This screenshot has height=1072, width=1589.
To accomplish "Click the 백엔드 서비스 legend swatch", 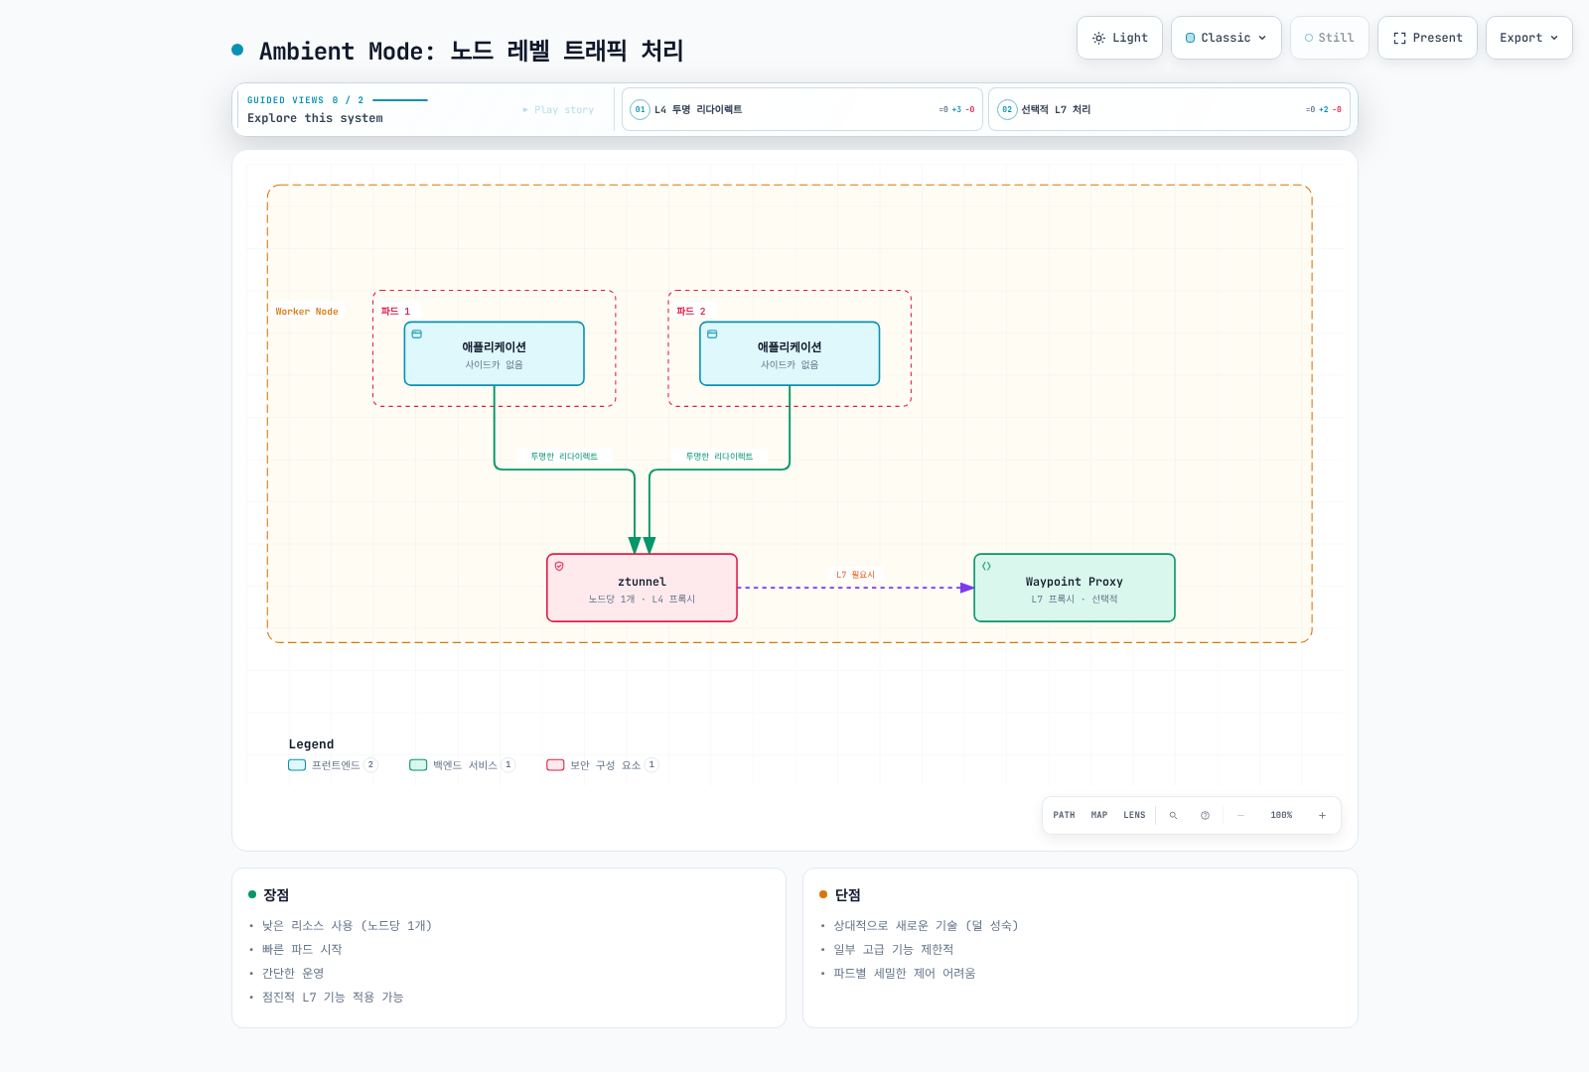I will coord(418,764).
